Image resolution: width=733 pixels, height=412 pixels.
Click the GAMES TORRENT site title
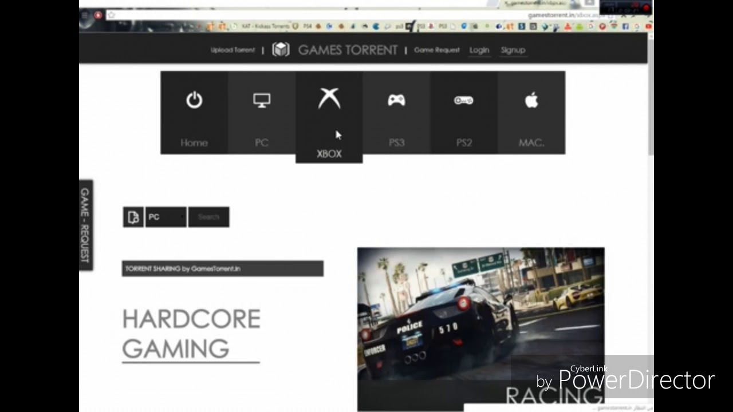tap(348, 50)
